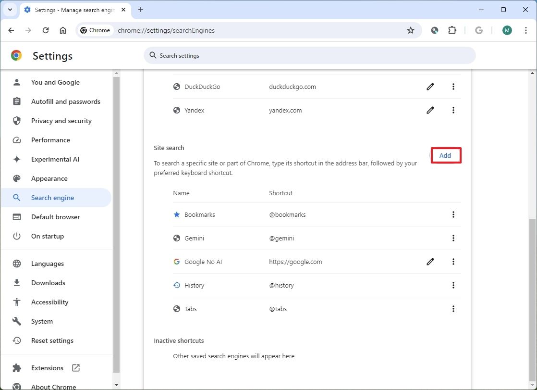Image resolution: width=537 pixels, height=390 pixels.
Task: Edit the Google No AI search engine
Action: coord(430,262)
